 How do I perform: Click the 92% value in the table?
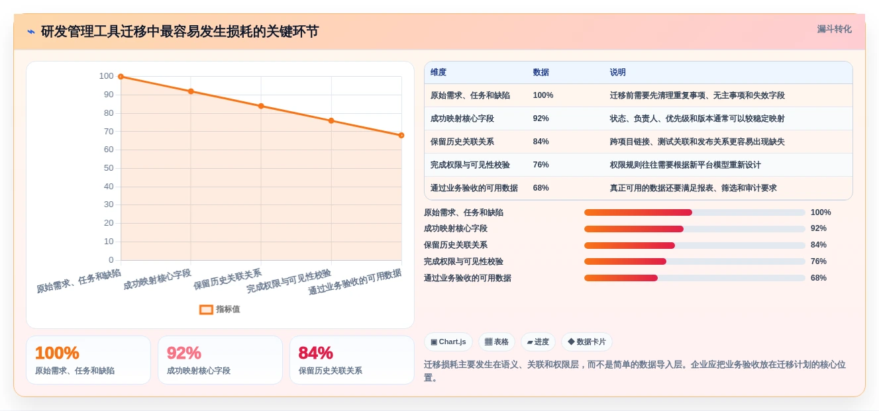point(541,118)
